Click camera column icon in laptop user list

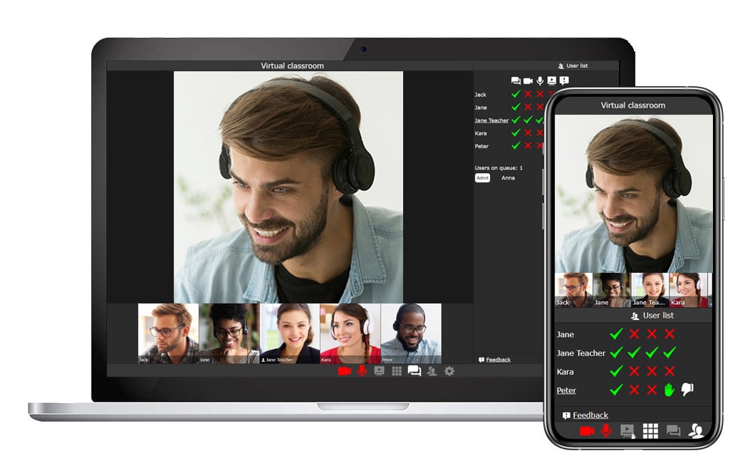click(528, 81)
